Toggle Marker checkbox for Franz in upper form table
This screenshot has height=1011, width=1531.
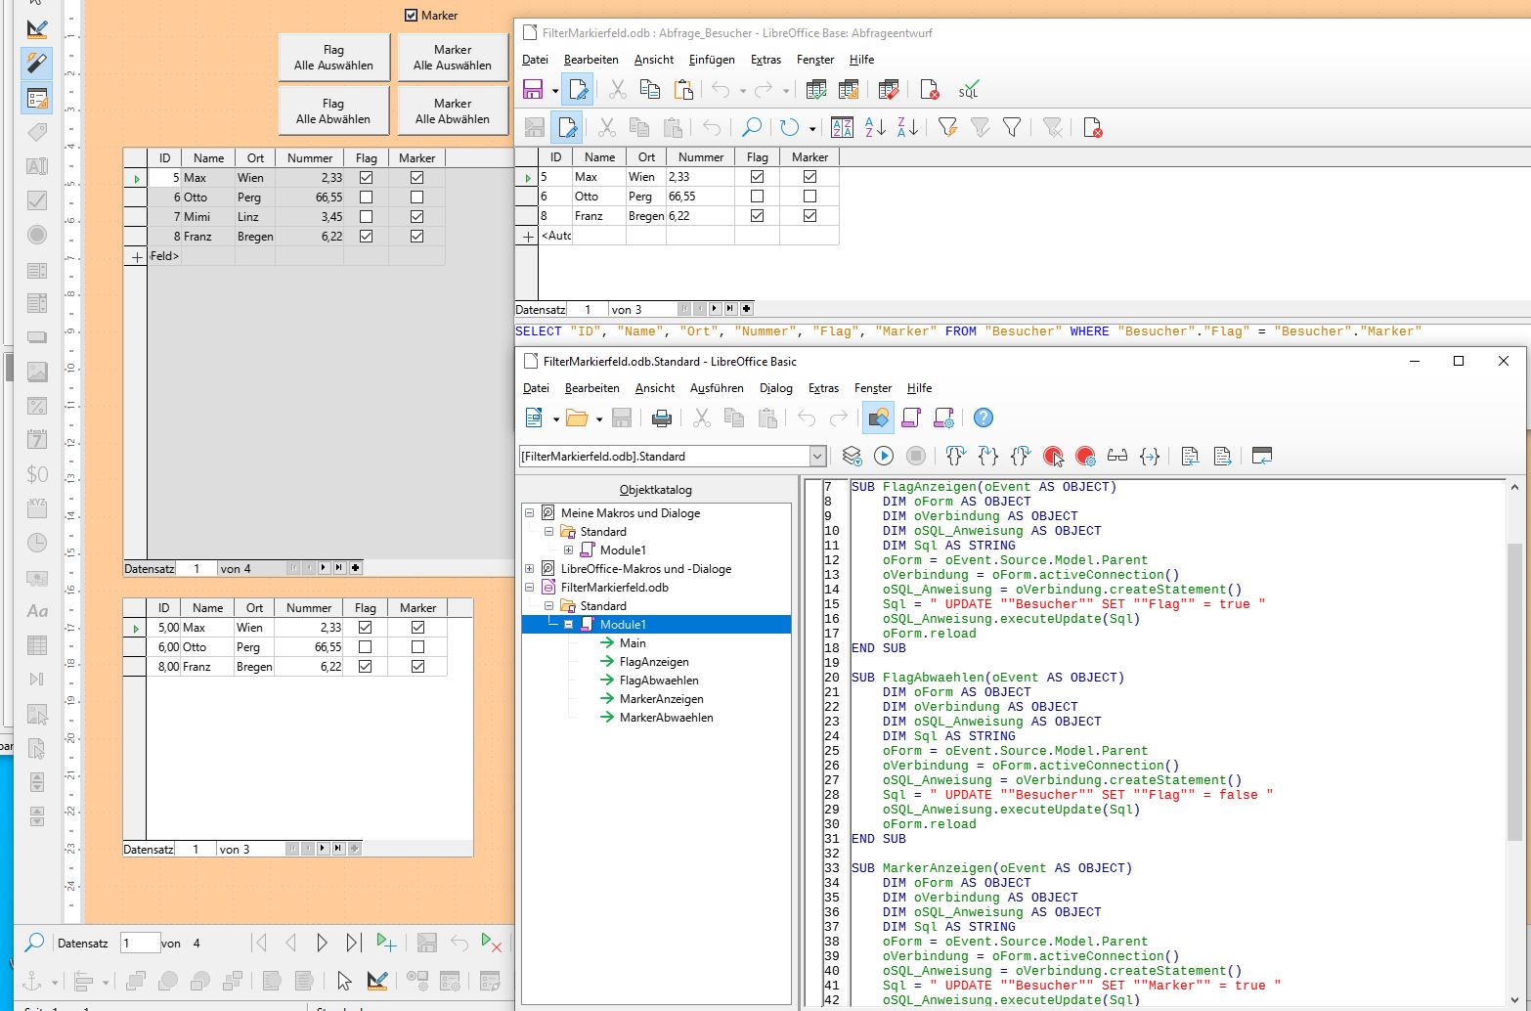(x=416, y=236)
